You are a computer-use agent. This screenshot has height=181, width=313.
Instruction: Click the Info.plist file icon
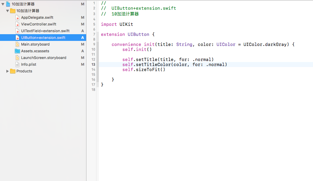click(17, 64)
